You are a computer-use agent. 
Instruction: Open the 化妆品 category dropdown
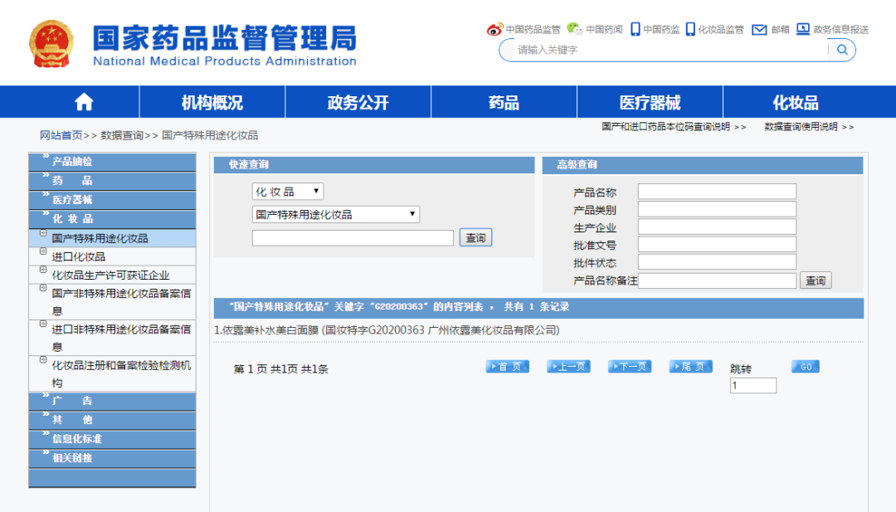[x=287, y=192]
